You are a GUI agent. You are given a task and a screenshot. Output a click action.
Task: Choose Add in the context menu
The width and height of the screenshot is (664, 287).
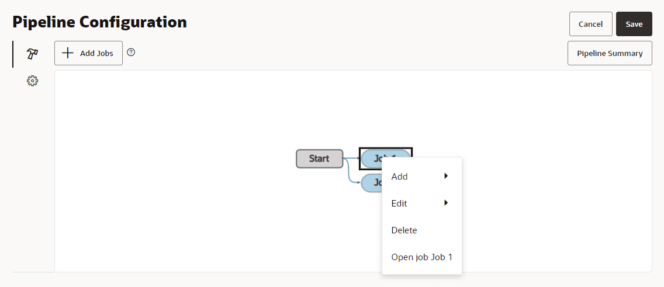pos(400,177)
